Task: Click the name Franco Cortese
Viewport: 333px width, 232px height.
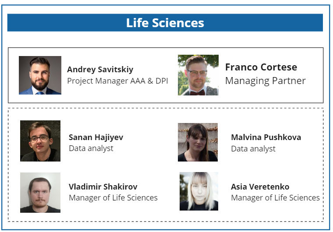Action: point(261,67)
